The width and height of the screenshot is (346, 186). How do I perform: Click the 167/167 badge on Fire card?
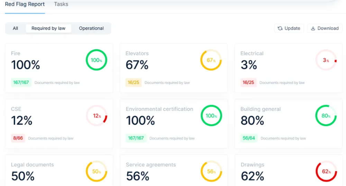[x=21, y=82]
